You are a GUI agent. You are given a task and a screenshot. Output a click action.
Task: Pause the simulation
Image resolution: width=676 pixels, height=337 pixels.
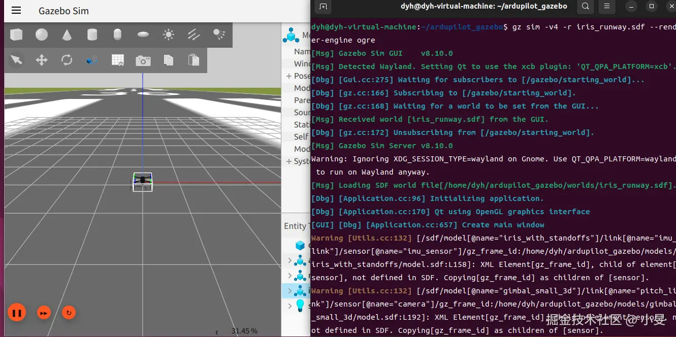17,313
